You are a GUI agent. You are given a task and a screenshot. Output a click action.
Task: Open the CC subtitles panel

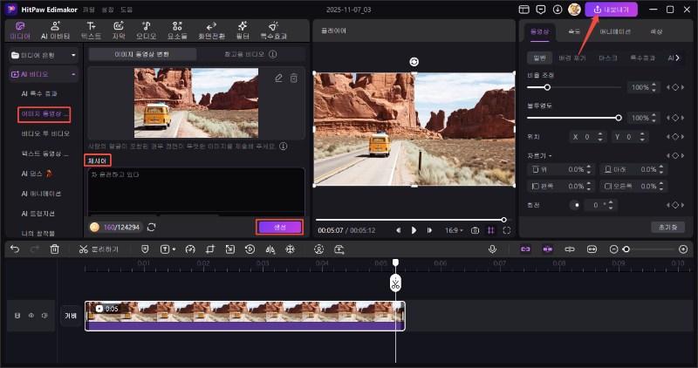pos(119,31)
